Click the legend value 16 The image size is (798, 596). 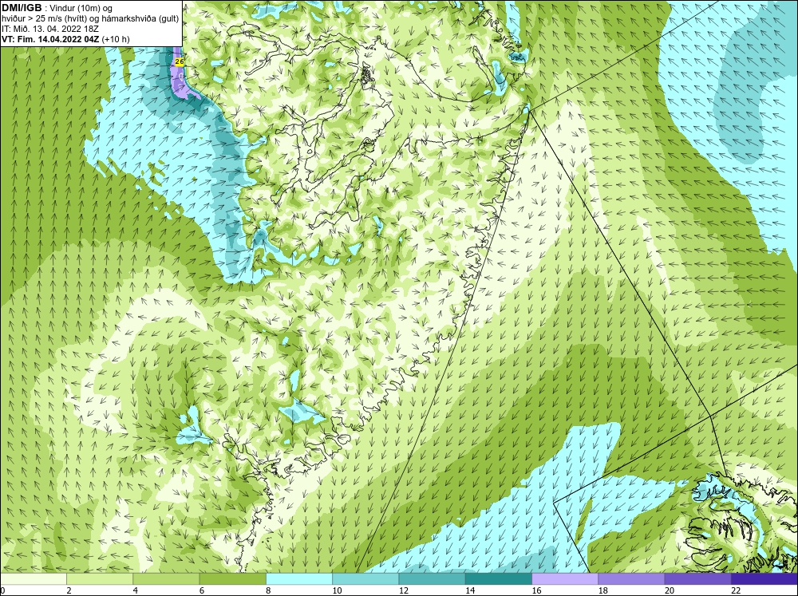536,590
